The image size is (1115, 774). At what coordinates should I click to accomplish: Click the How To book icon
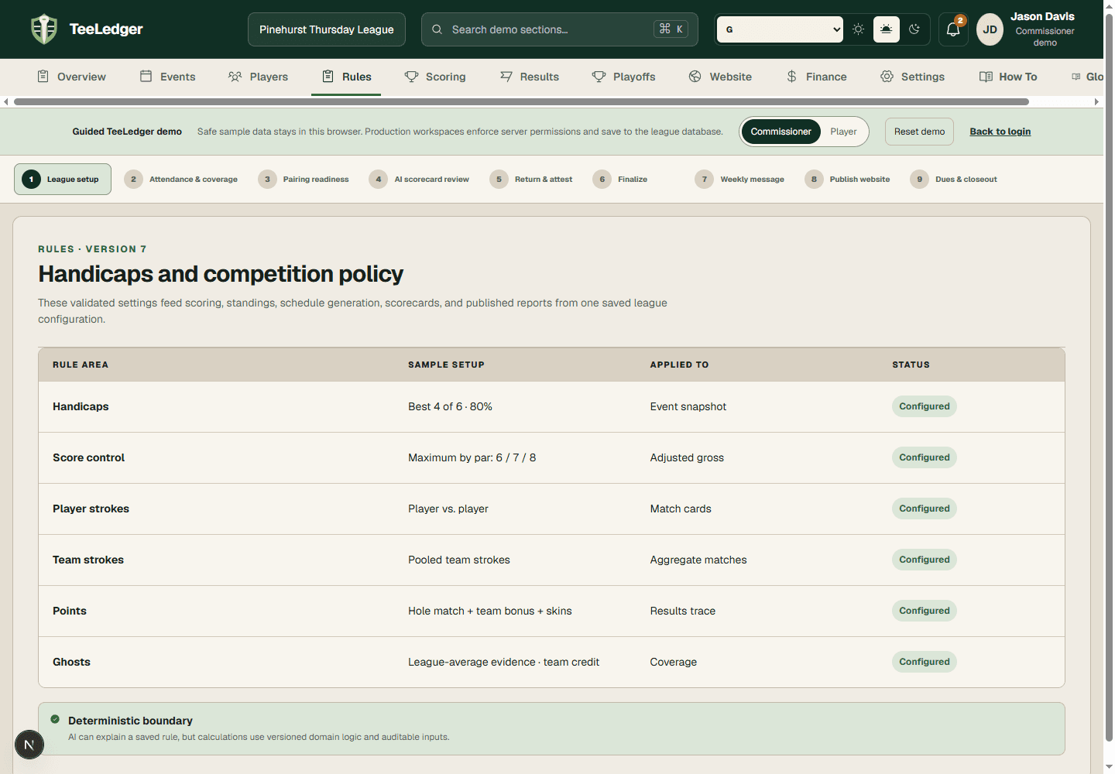coord(986,77)
